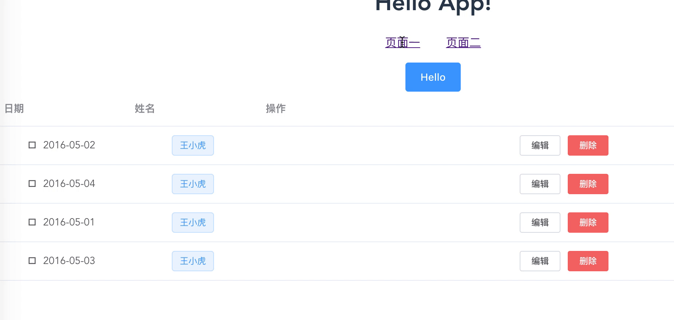Click 删除 for the 2016-05-01 entry
The height and width of the screenshot is (320, 674).
588,223
